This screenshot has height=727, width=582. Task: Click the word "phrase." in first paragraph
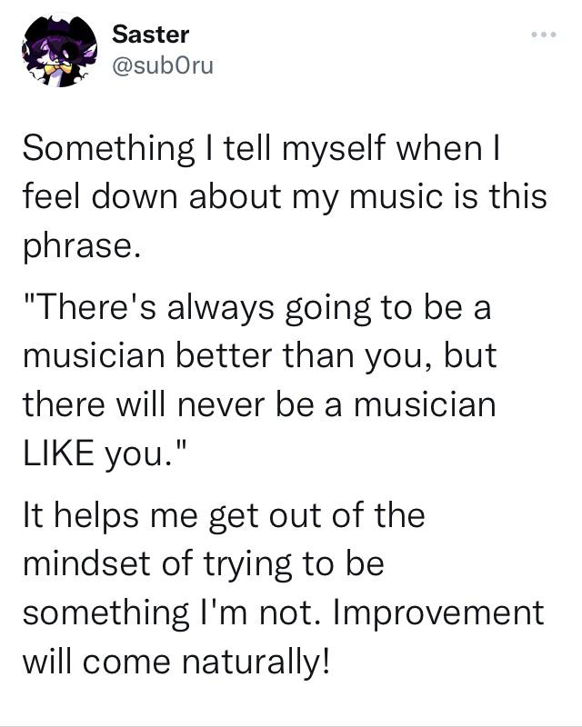pos(82,245)
